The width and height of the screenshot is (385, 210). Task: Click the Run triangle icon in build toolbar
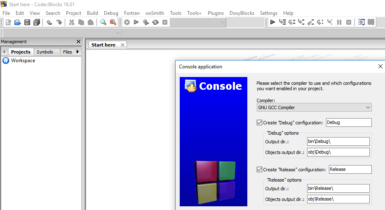(x=136, y=22)
